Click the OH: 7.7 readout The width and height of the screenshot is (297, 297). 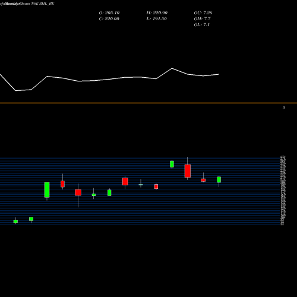pyautogui.click(x=202, y=19)
